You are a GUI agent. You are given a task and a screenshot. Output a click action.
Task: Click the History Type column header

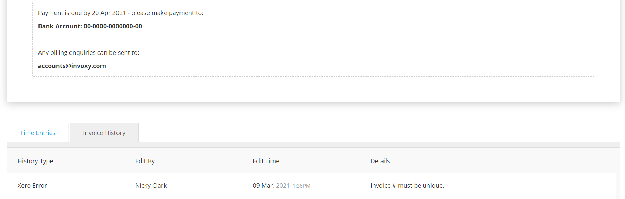coord(35,161)
